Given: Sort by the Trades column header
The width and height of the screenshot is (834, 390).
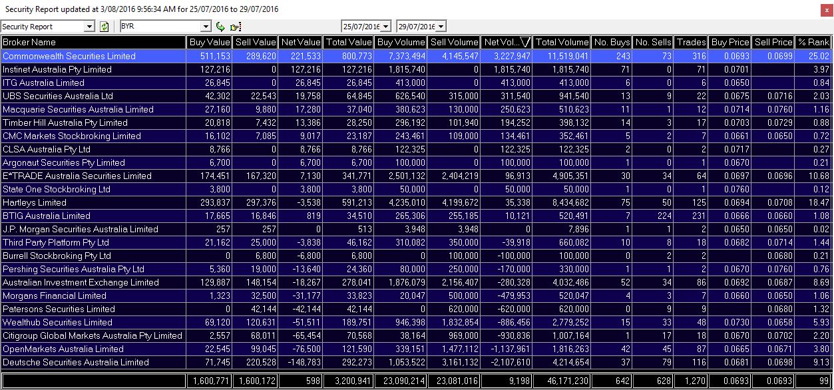Looking at the screenshot, I should (691, 42).
